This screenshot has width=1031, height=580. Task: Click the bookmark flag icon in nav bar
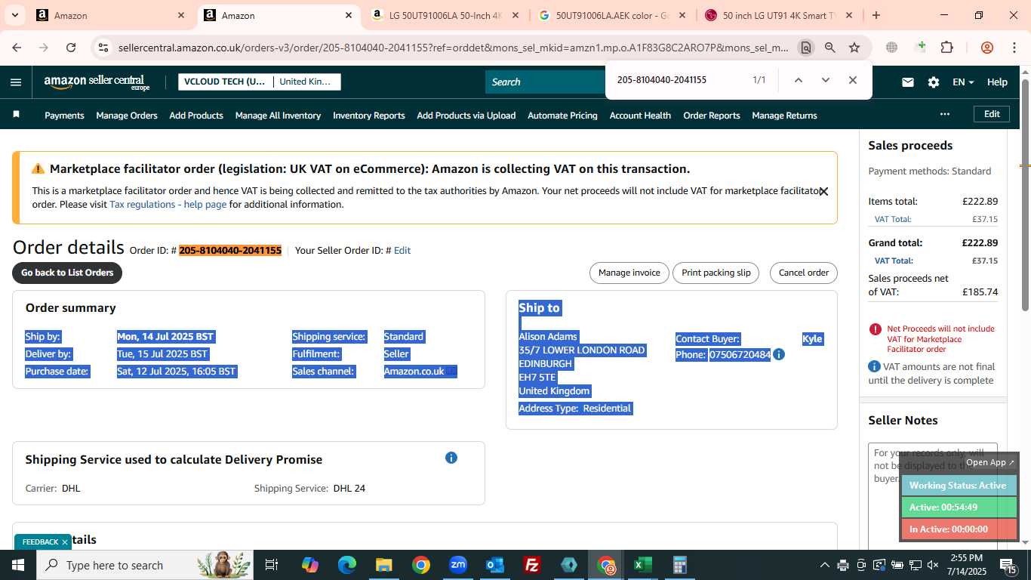click(x=17, y=115)
